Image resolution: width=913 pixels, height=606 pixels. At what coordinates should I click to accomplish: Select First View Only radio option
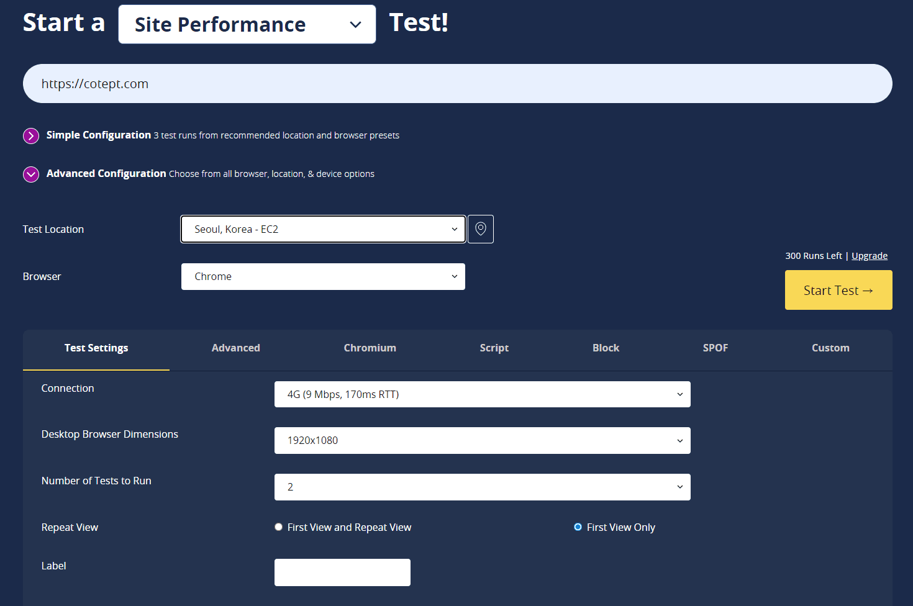(578, 527)
